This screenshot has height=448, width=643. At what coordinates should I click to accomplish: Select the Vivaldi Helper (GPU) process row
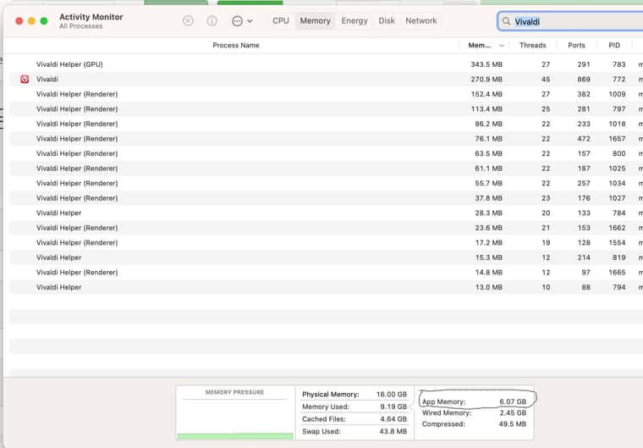pyautogui.click(x=326, y=64)
